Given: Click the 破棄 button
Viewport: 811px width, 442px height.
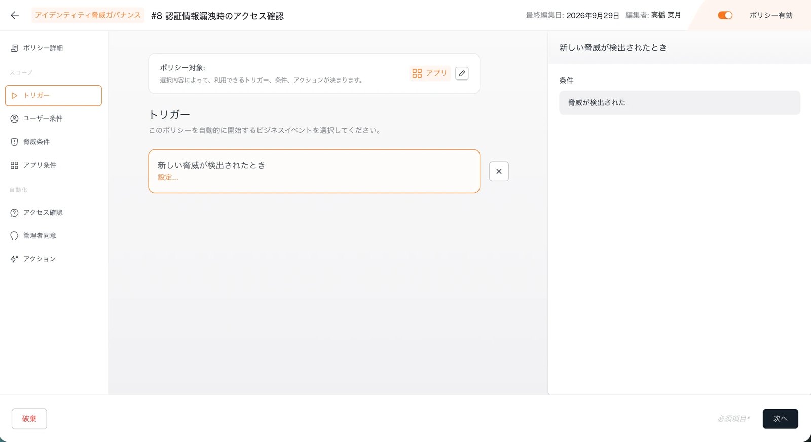Looking at the screenshot, I should (x=29, y=419).
